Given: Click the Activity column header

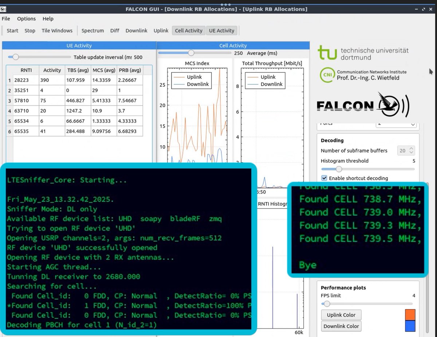Looking at the screenshot, I should (52, 70).
